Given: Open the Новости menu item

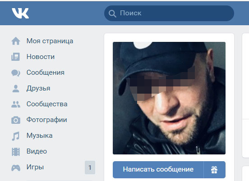Looking at the screenshot, I should (41, 57).
